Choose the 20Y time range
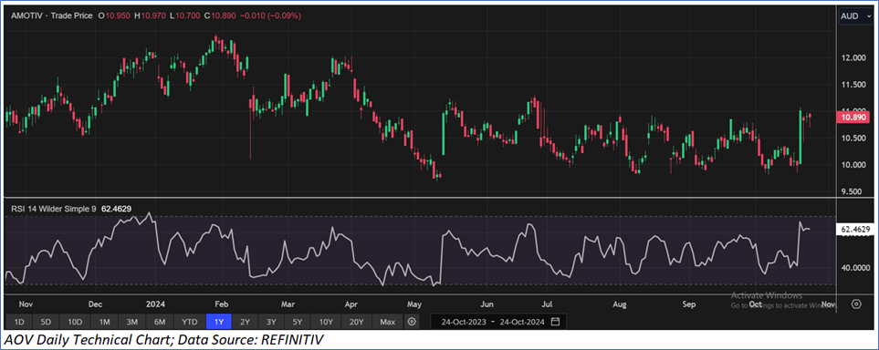879x350 pixels. point(357,322)
